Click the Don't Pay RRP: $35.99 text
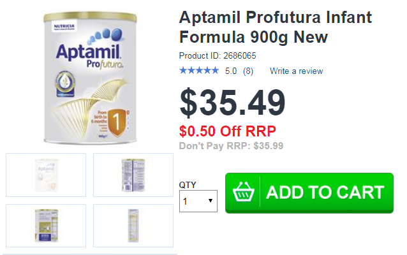This screenshot has height=255, width=407. [x=231, y=146]
